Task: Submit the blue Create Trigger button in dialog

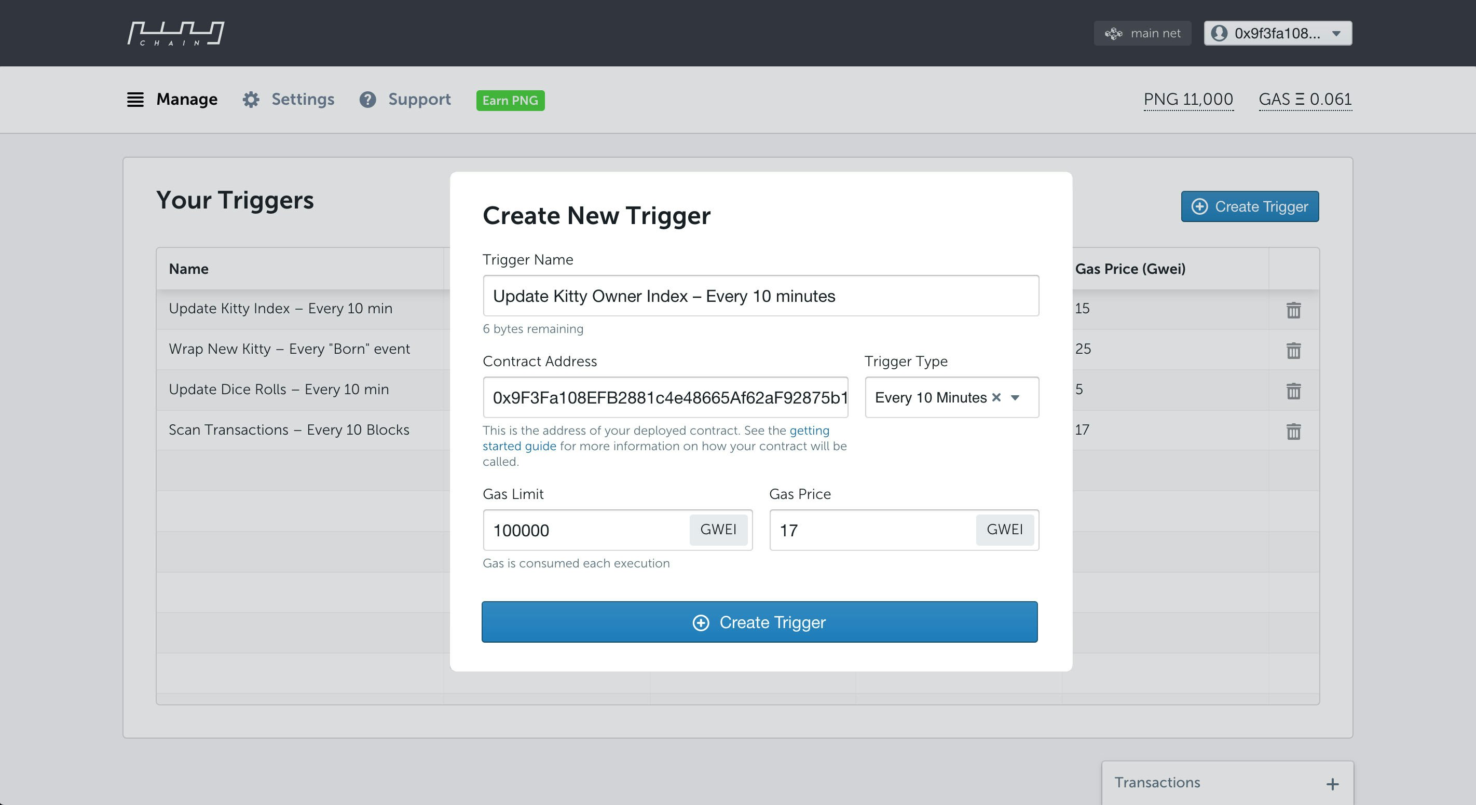Action: point(759,622)
